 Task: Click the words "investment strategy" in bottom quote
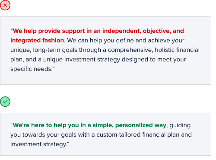[38, 144]
